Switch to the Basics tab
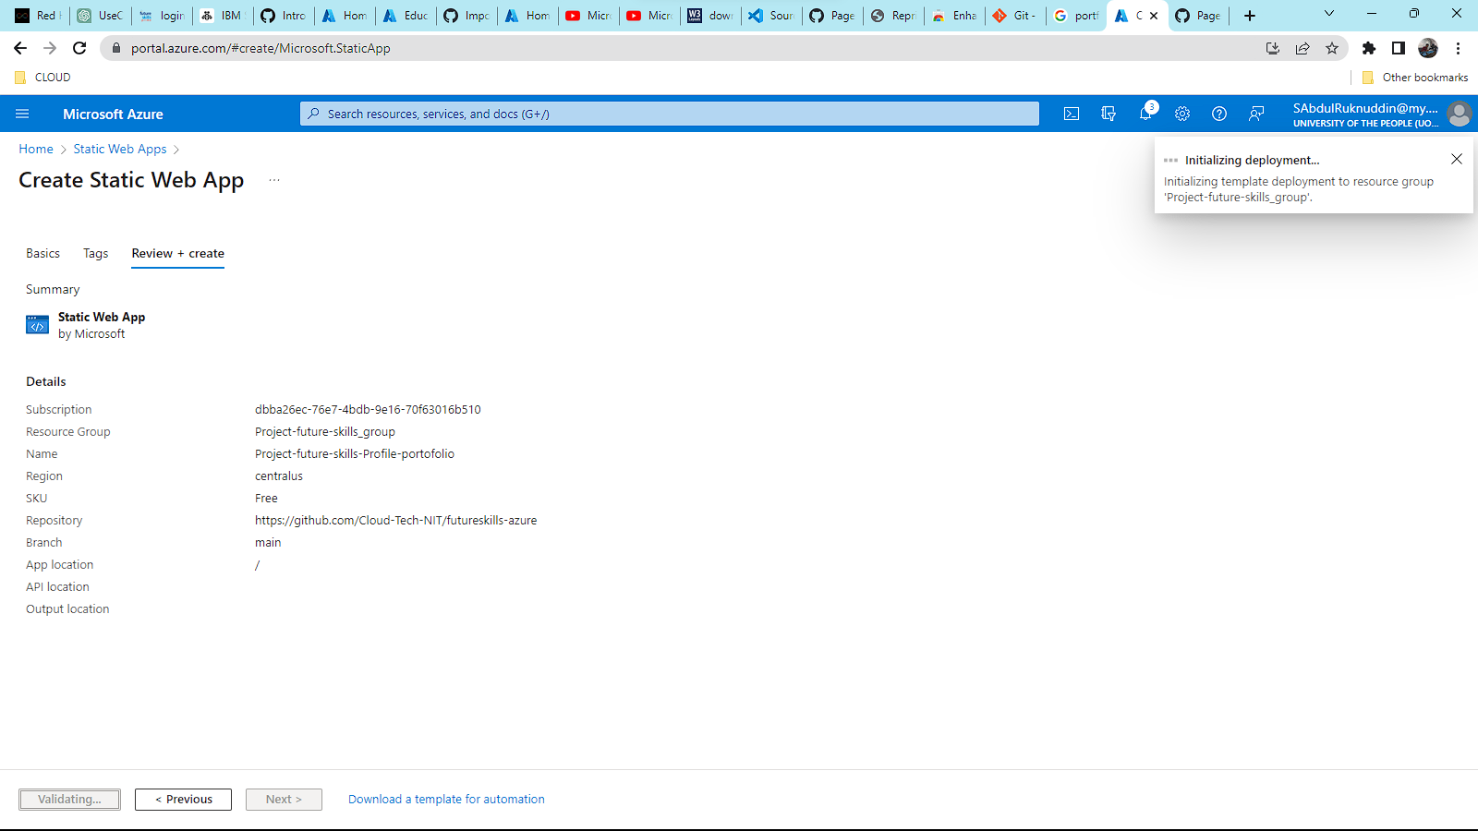Viewport: 1478px width, 831px height. [x=42, y=253]
